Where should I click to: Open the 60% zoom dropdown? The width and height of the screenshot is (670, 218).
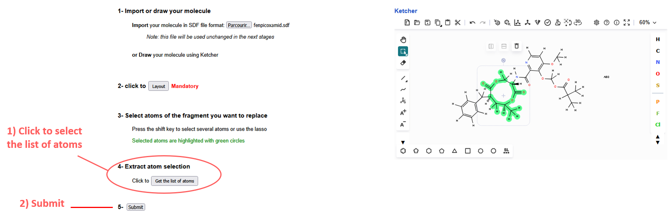coord(647,23)
